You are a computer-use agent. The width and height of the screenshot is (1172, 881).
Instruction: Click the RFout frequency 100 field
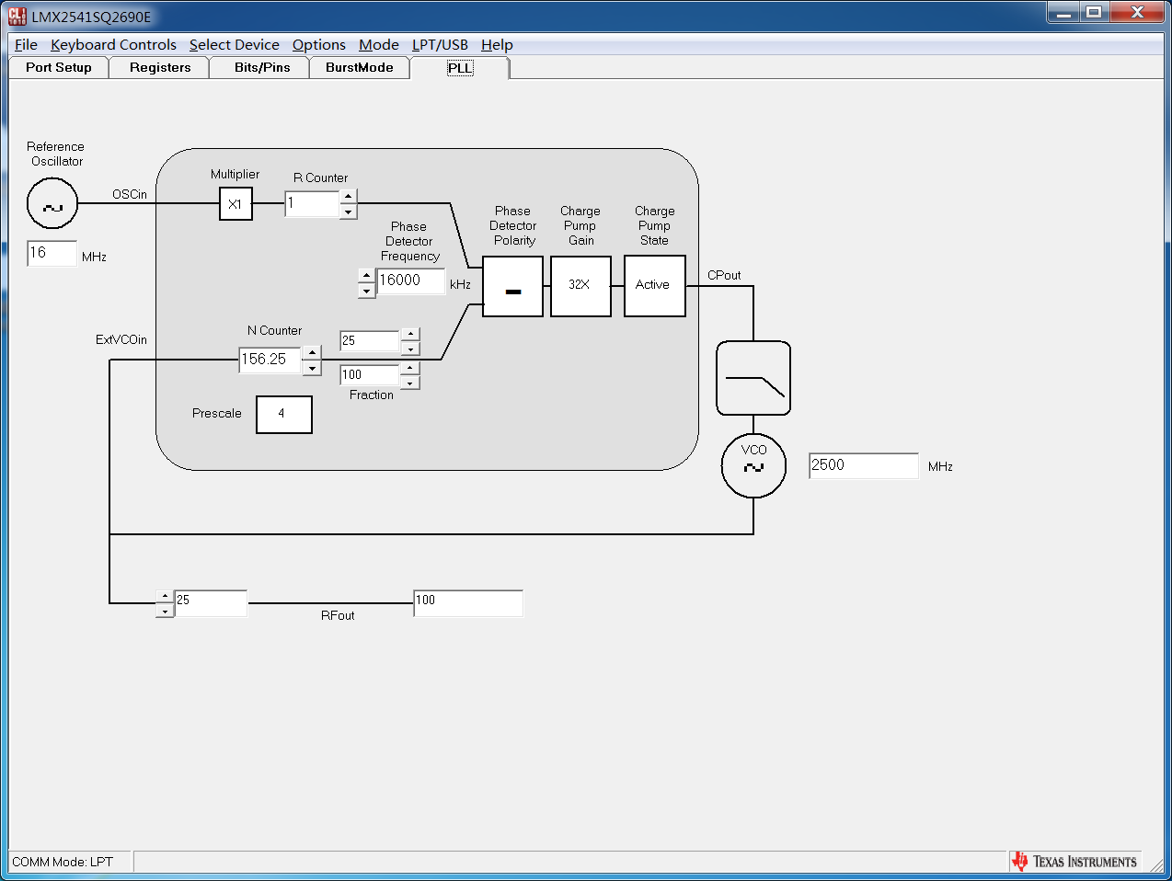pyautogui.click(x=468, y=603)
